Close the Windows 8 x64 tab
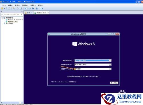The height and width of the screenshot is (105, 143). pyautogui.click(x=48, y=13)
